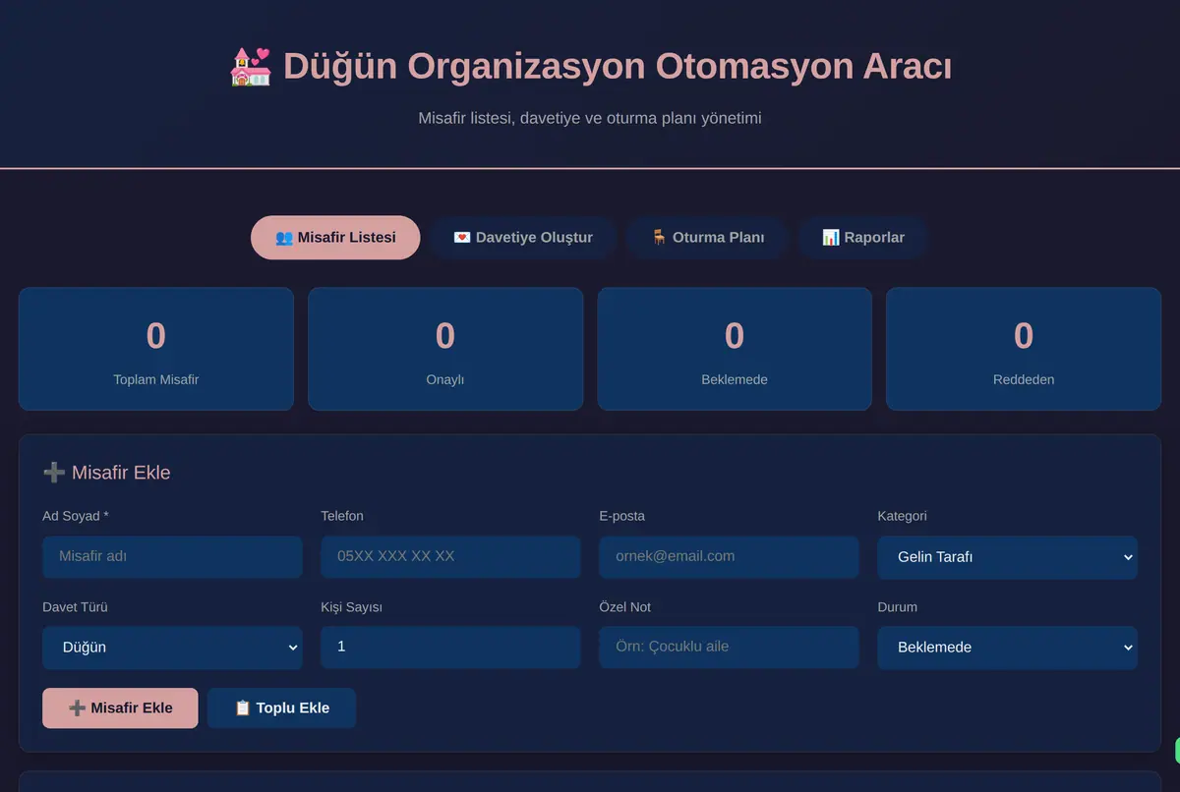
Task: Click the Toplu Ekle button
Action: (281, 707)
